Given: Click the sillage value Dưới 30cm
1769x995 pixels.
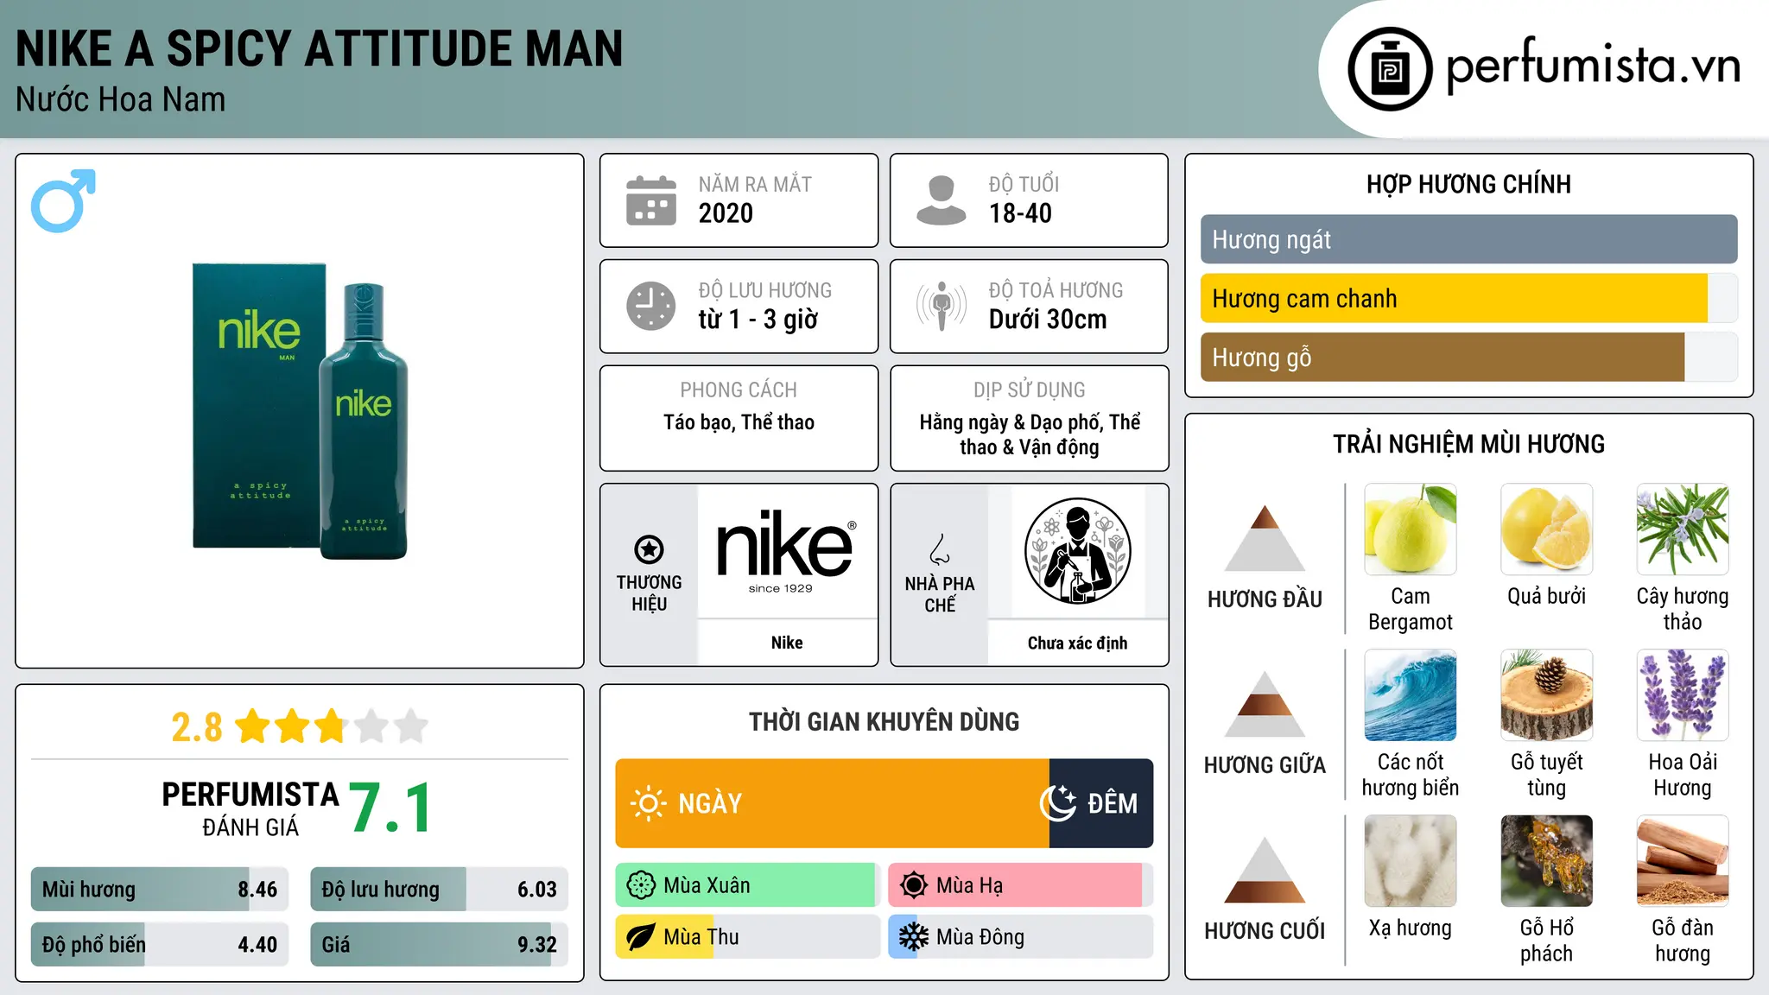Looking at the screenshot, I should (x=1047, y=320).
